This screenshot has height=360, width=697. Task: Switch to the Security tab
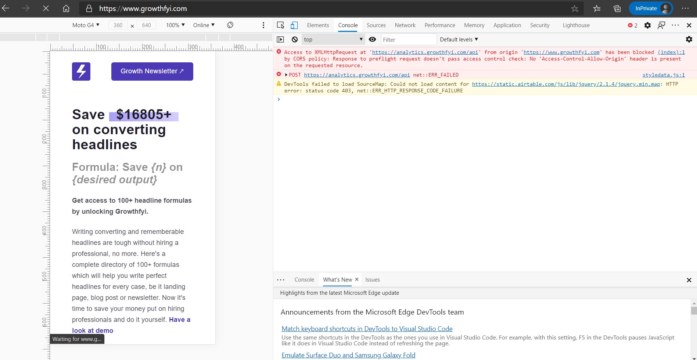pyautogui.click(x=540, y=25)
